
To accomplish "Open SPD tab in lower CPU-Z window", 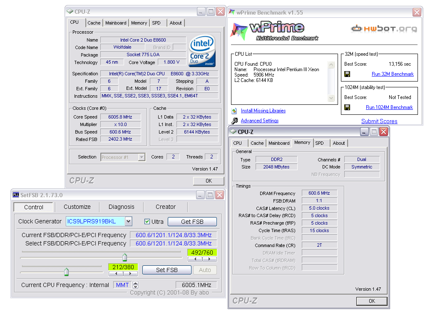I will (x=319, y=143).
